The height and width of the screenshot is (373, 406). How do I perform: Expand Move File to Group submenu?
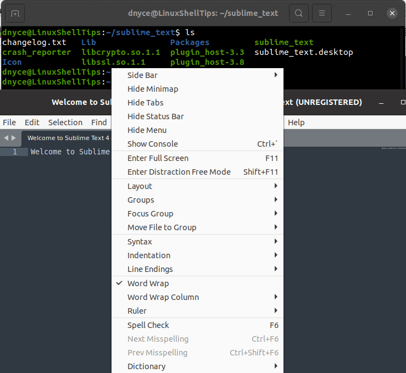[x=197, y=227]
